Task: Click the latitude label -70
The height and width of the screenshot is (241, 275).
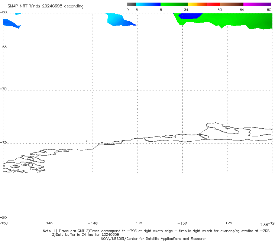Action: 3,89
